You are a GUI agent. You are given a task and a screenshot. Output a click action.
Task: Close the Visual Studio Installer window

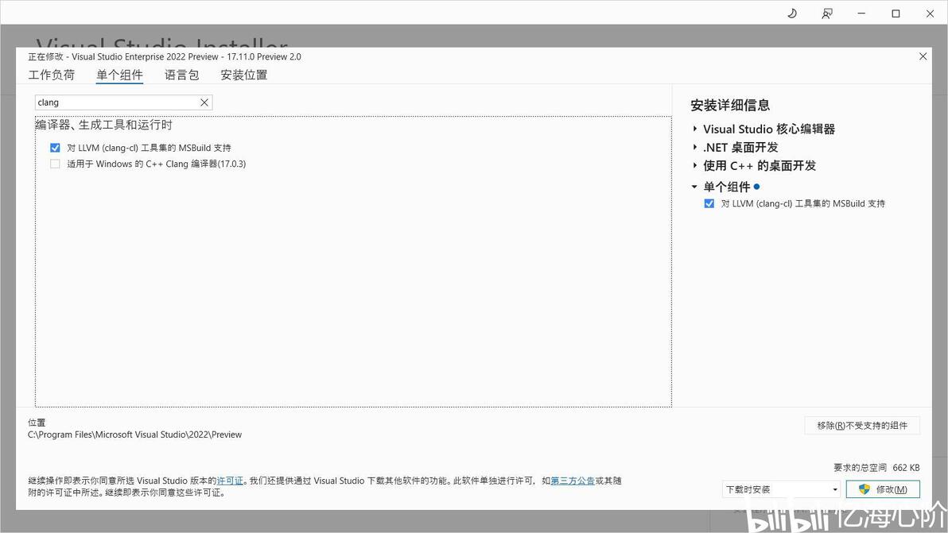click(x=930, y=14)
